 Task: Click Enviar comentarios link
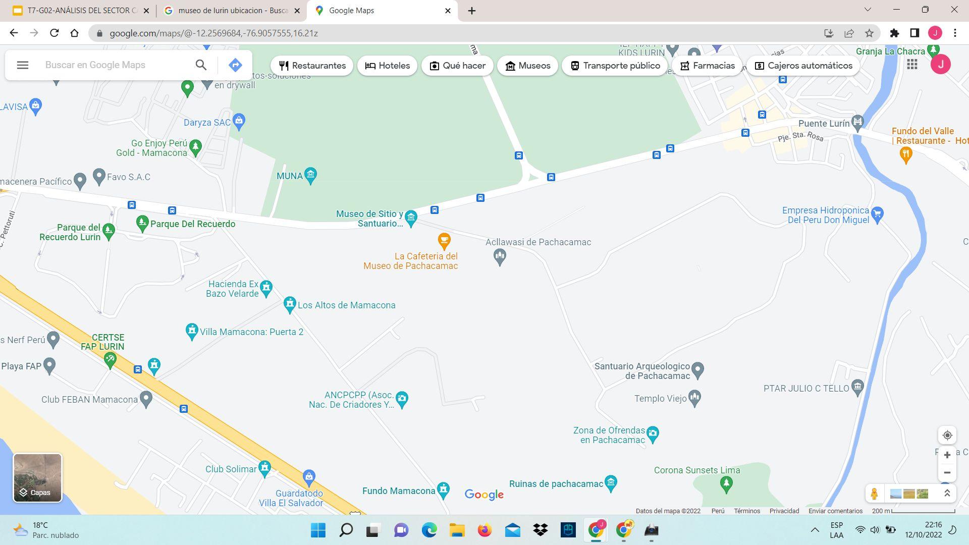point(835,511)
